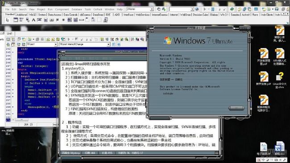Click the magnifier search icon in the editor toolbar
The height and width of the screenshot is (163, 290).
click(127, 39)
